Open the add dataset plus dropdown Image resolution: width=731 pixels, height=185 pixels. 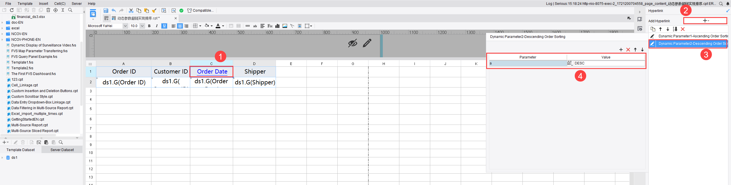coord(5,142)
